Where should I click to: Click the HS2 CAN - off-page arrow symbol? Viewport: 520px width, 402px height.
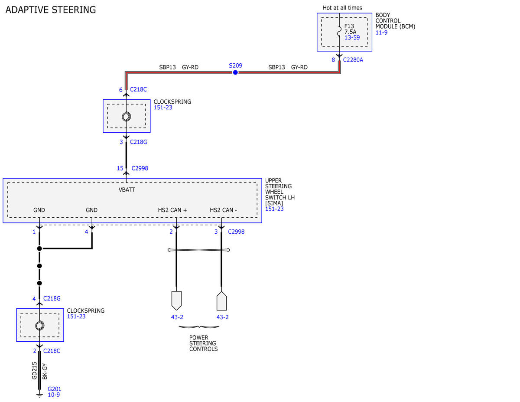point(221,300)
